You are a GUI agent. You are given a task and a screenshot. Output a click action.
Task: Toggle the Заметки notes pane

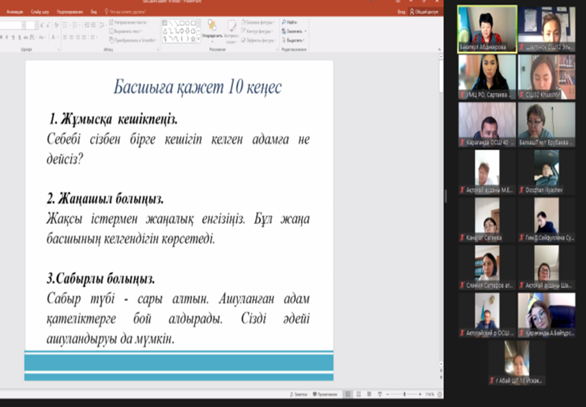click(x=298, y=395)
